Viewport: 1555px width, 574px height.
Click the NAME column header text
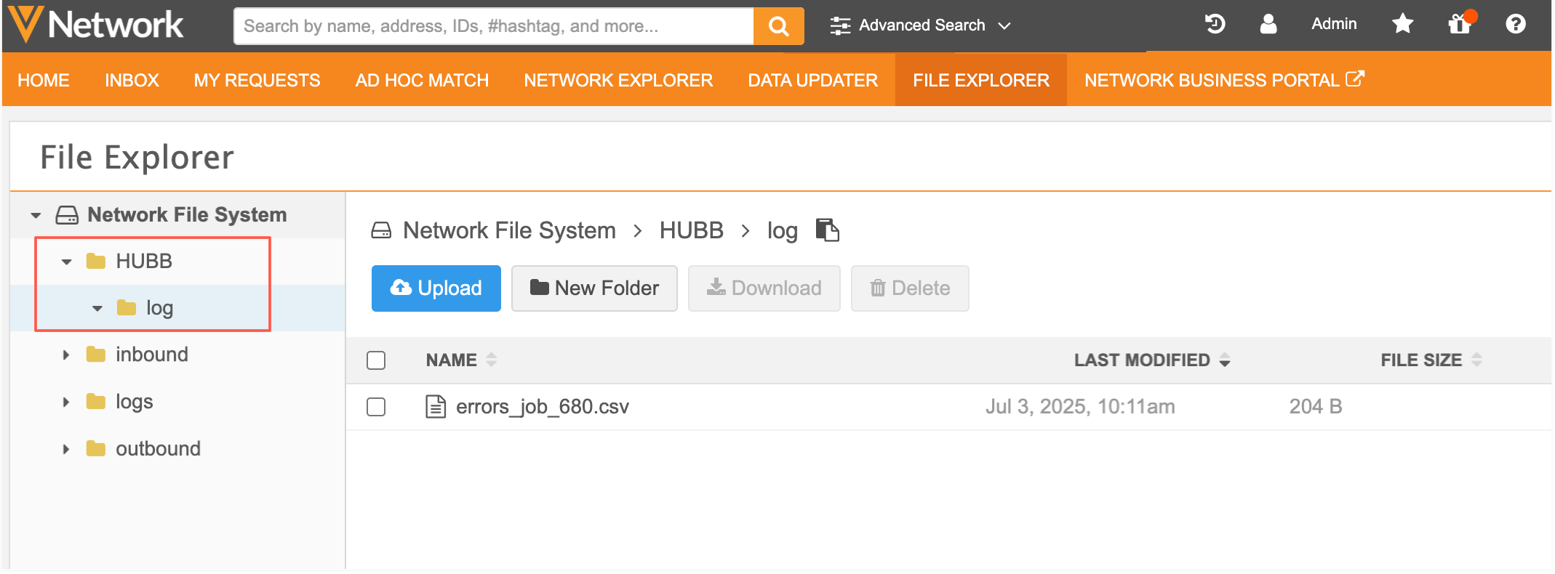point(452,360)
